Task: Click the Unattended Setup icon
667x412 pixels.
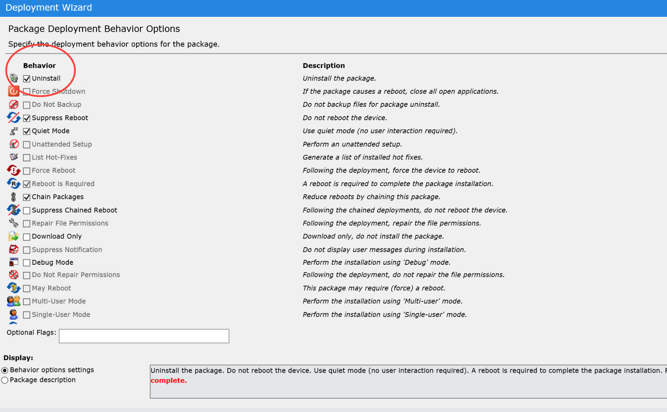Action: pos(14,144)
